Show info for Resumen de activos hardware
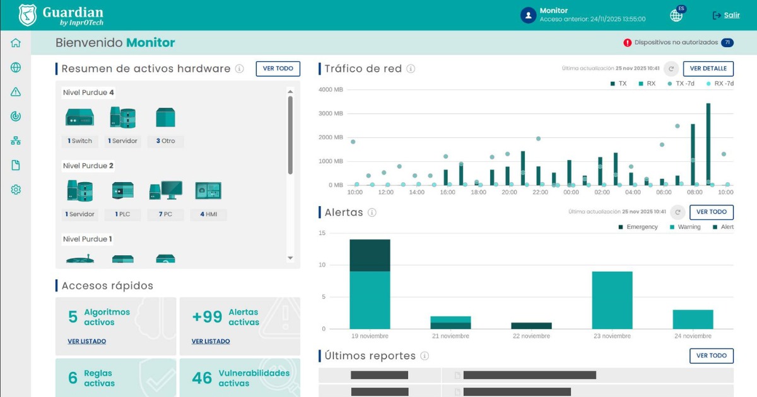Image resolution: width=757 pixels, height=397 pixels. 240,69
